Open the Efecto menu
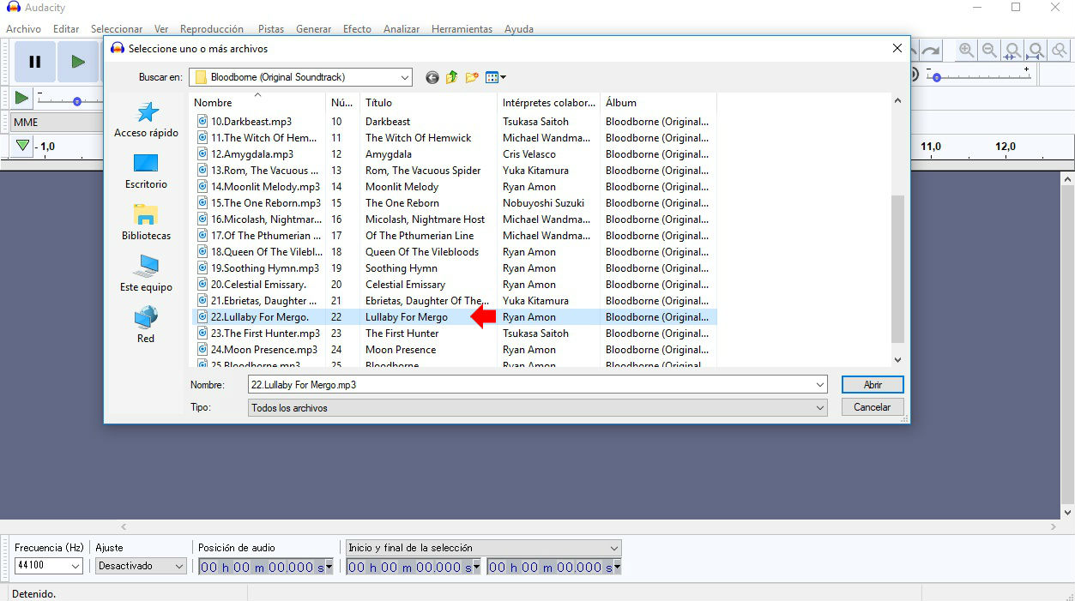Screen dimensions: 1075x601 [357, 29]
